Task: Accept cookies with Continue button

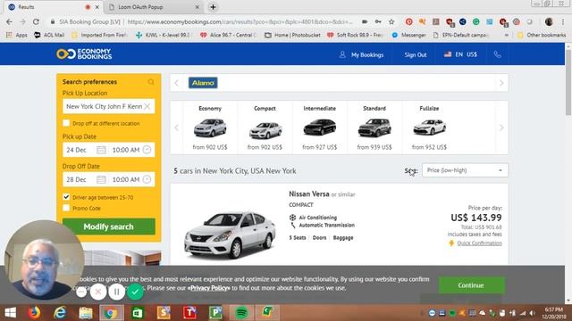Action: click(x=471, y=285)
